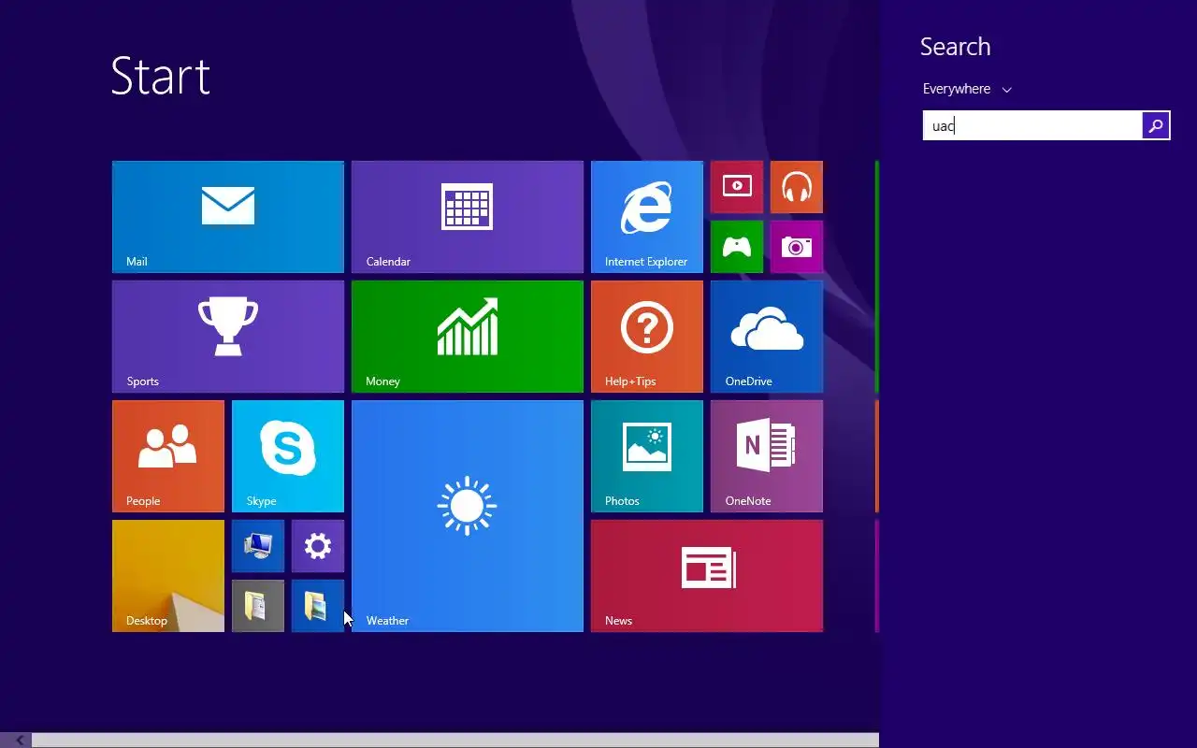The width and height of the screenshot is (1197, 748).
Task: Open the Sports tile
Action: [x=228, y=337]
